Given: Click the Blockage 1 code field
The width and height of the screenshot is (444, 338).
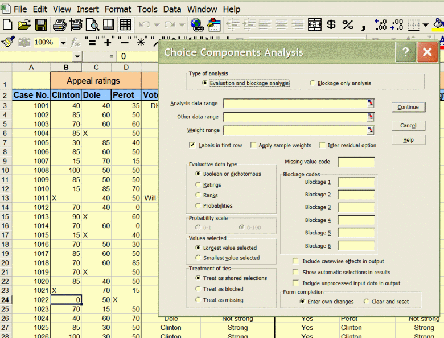Looking at the screenshot, I should click(x=356, y=182).
